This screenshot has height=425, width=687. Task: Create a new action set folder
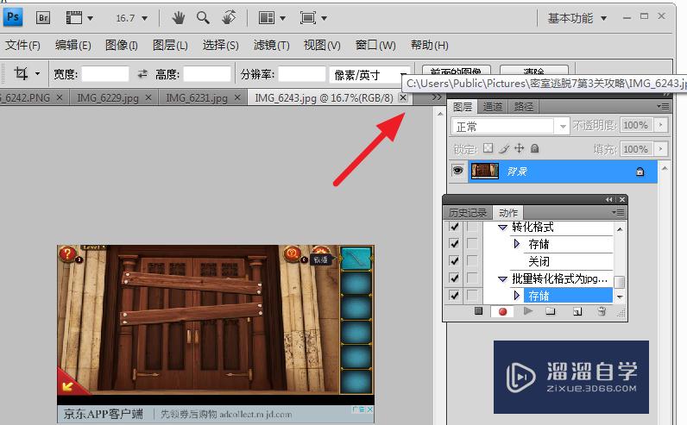click(551, 311)
